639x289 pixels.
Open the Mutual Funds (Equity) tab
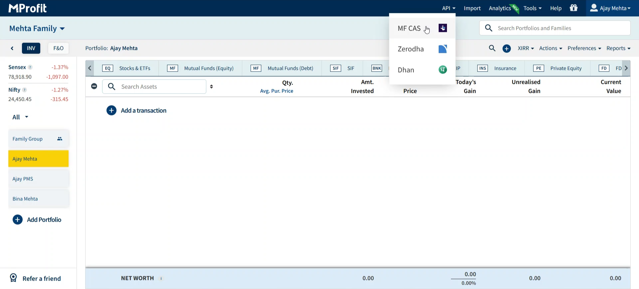[200, 68]
